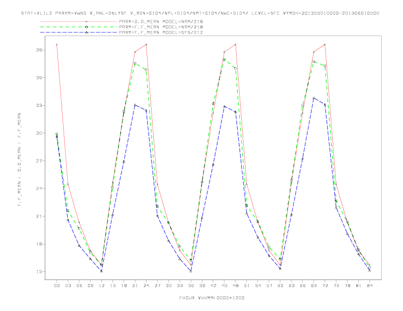Click x-axis hour label 69
403x311 pixels.
[x=314, y=286]
